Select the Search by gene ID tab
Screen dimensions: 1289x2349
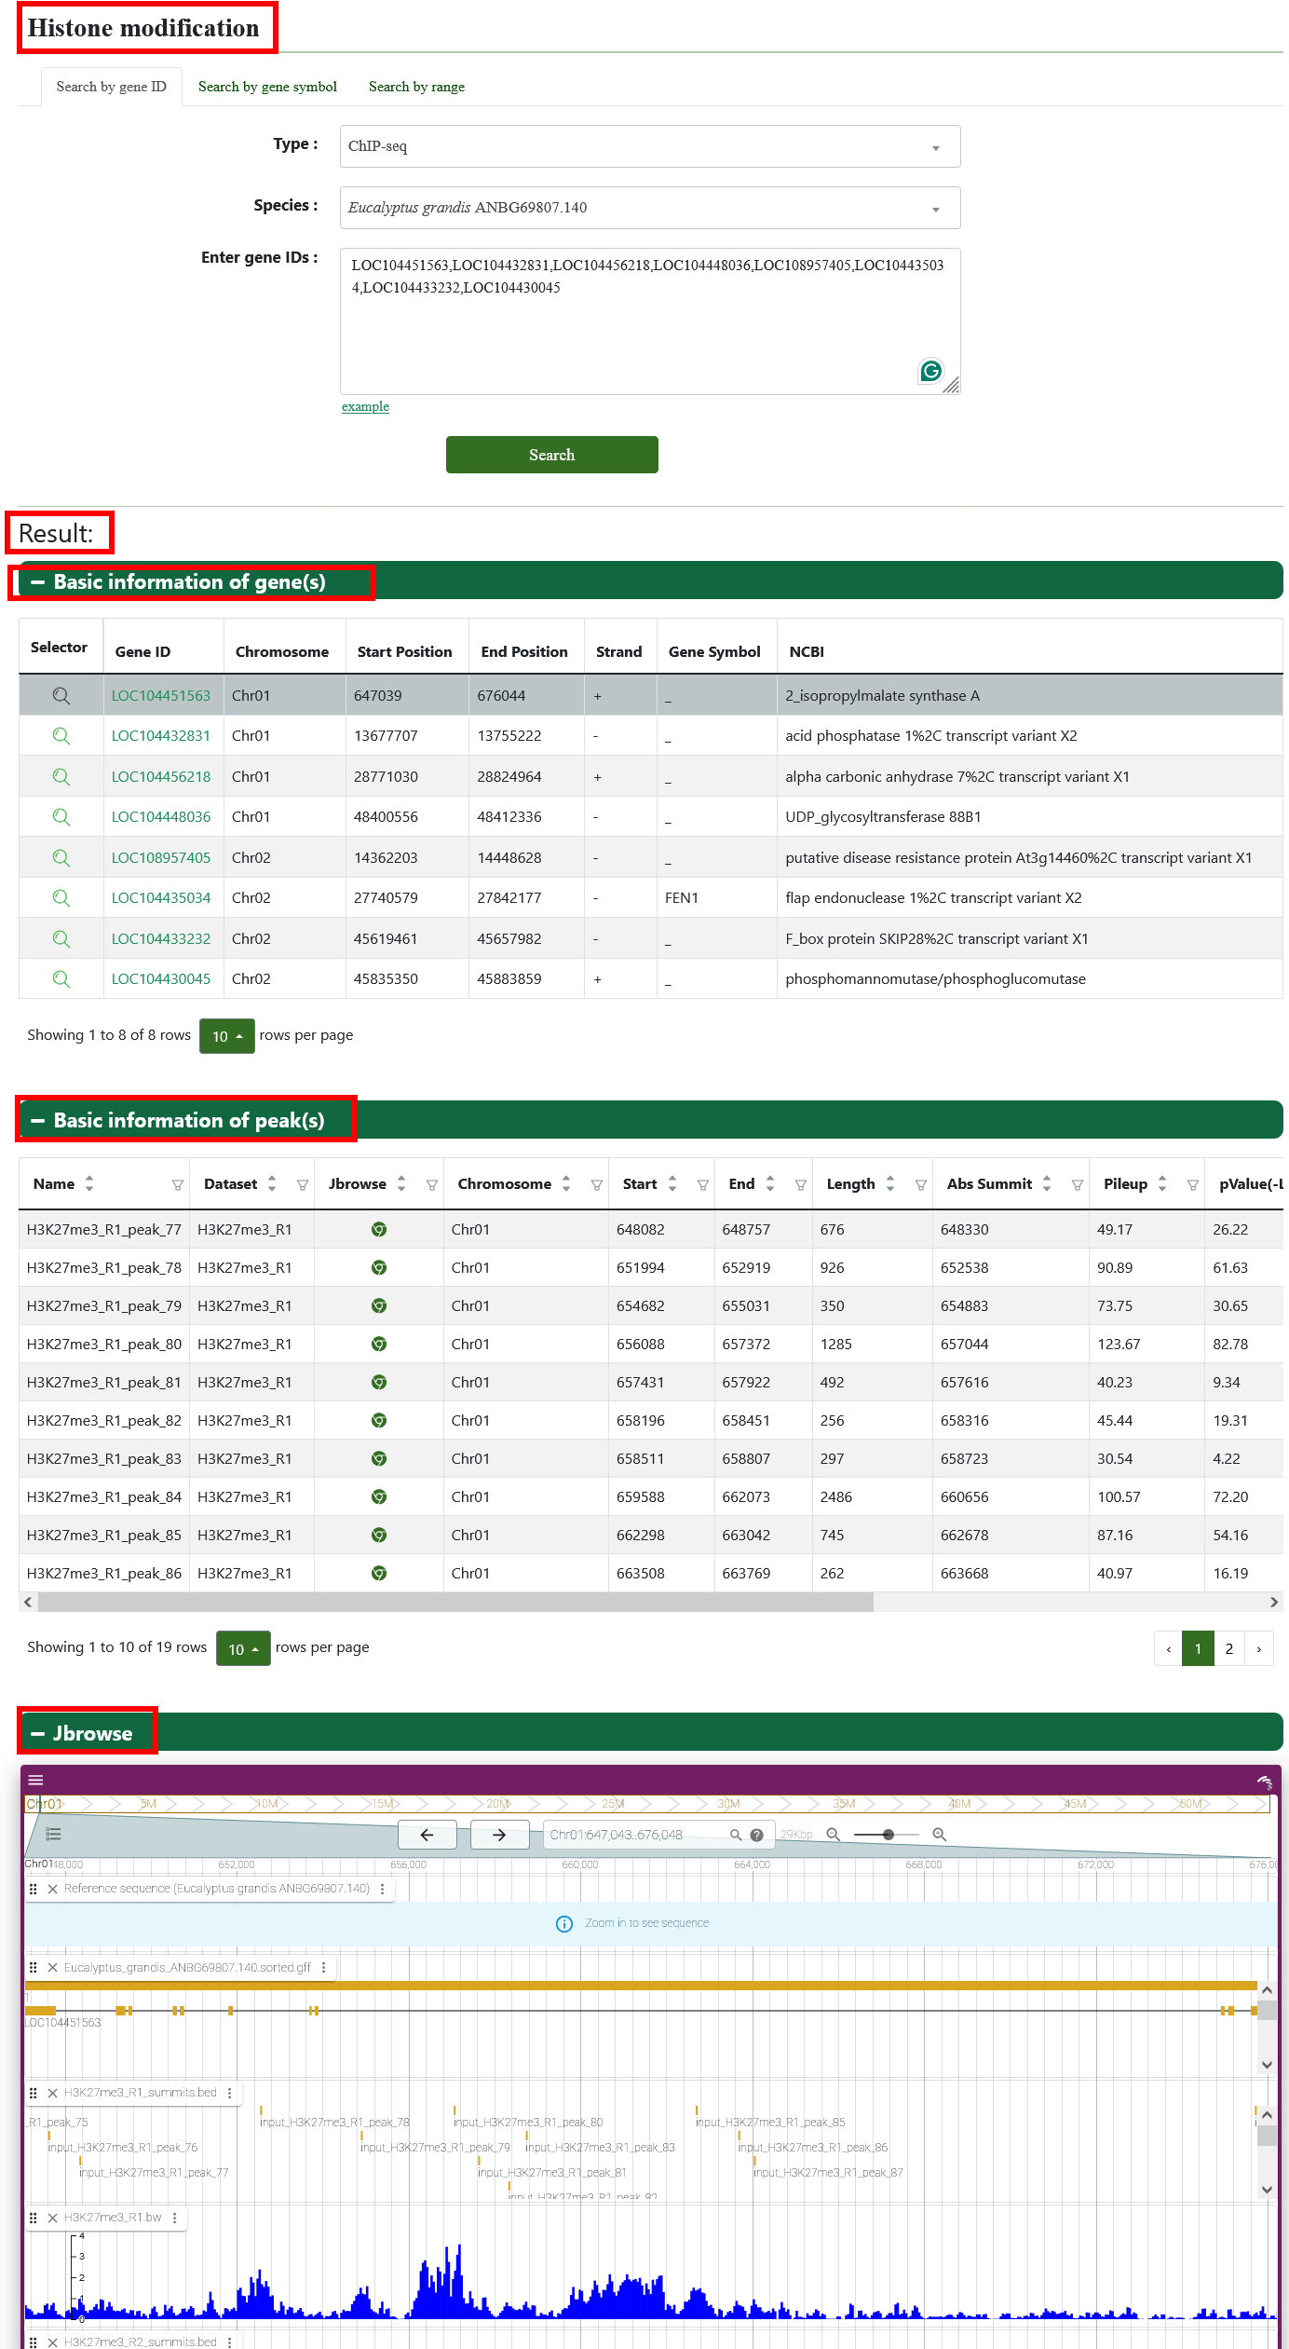pos(112,87)
